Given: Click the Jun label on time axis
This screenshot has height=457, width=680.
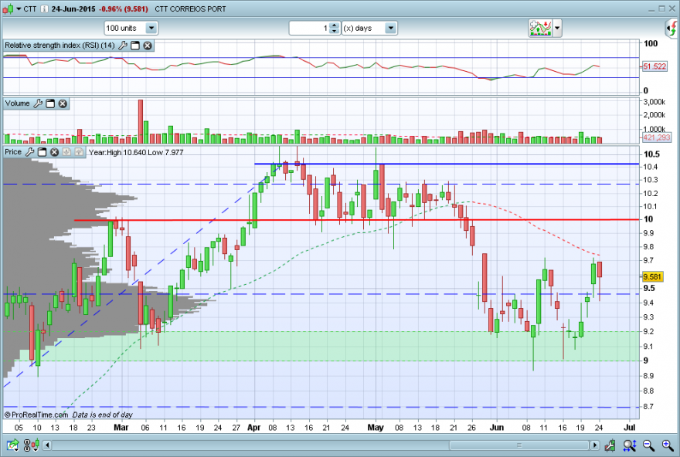Looking at the screenshot, I should [x=497, y=428].
